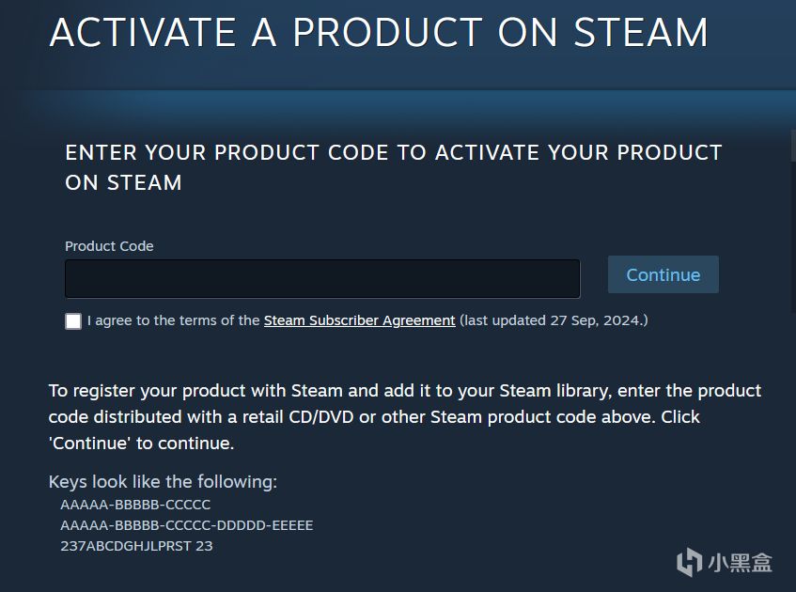Click the 'To register your product' instruction paragraph

pos(404,416)
